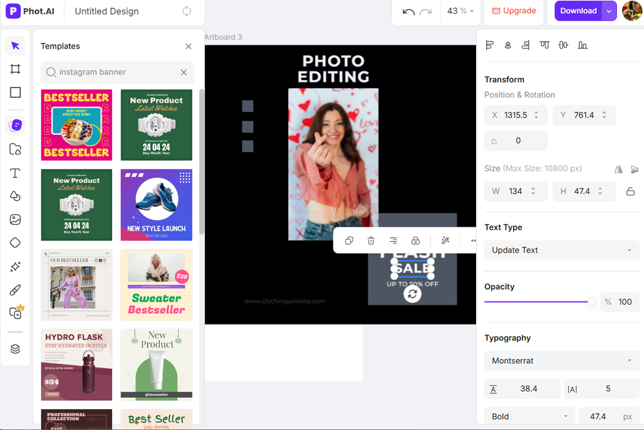The width and height of the screenshot is (644, 430).
Task: Click the undo arrow
Action: coord(409,11)
